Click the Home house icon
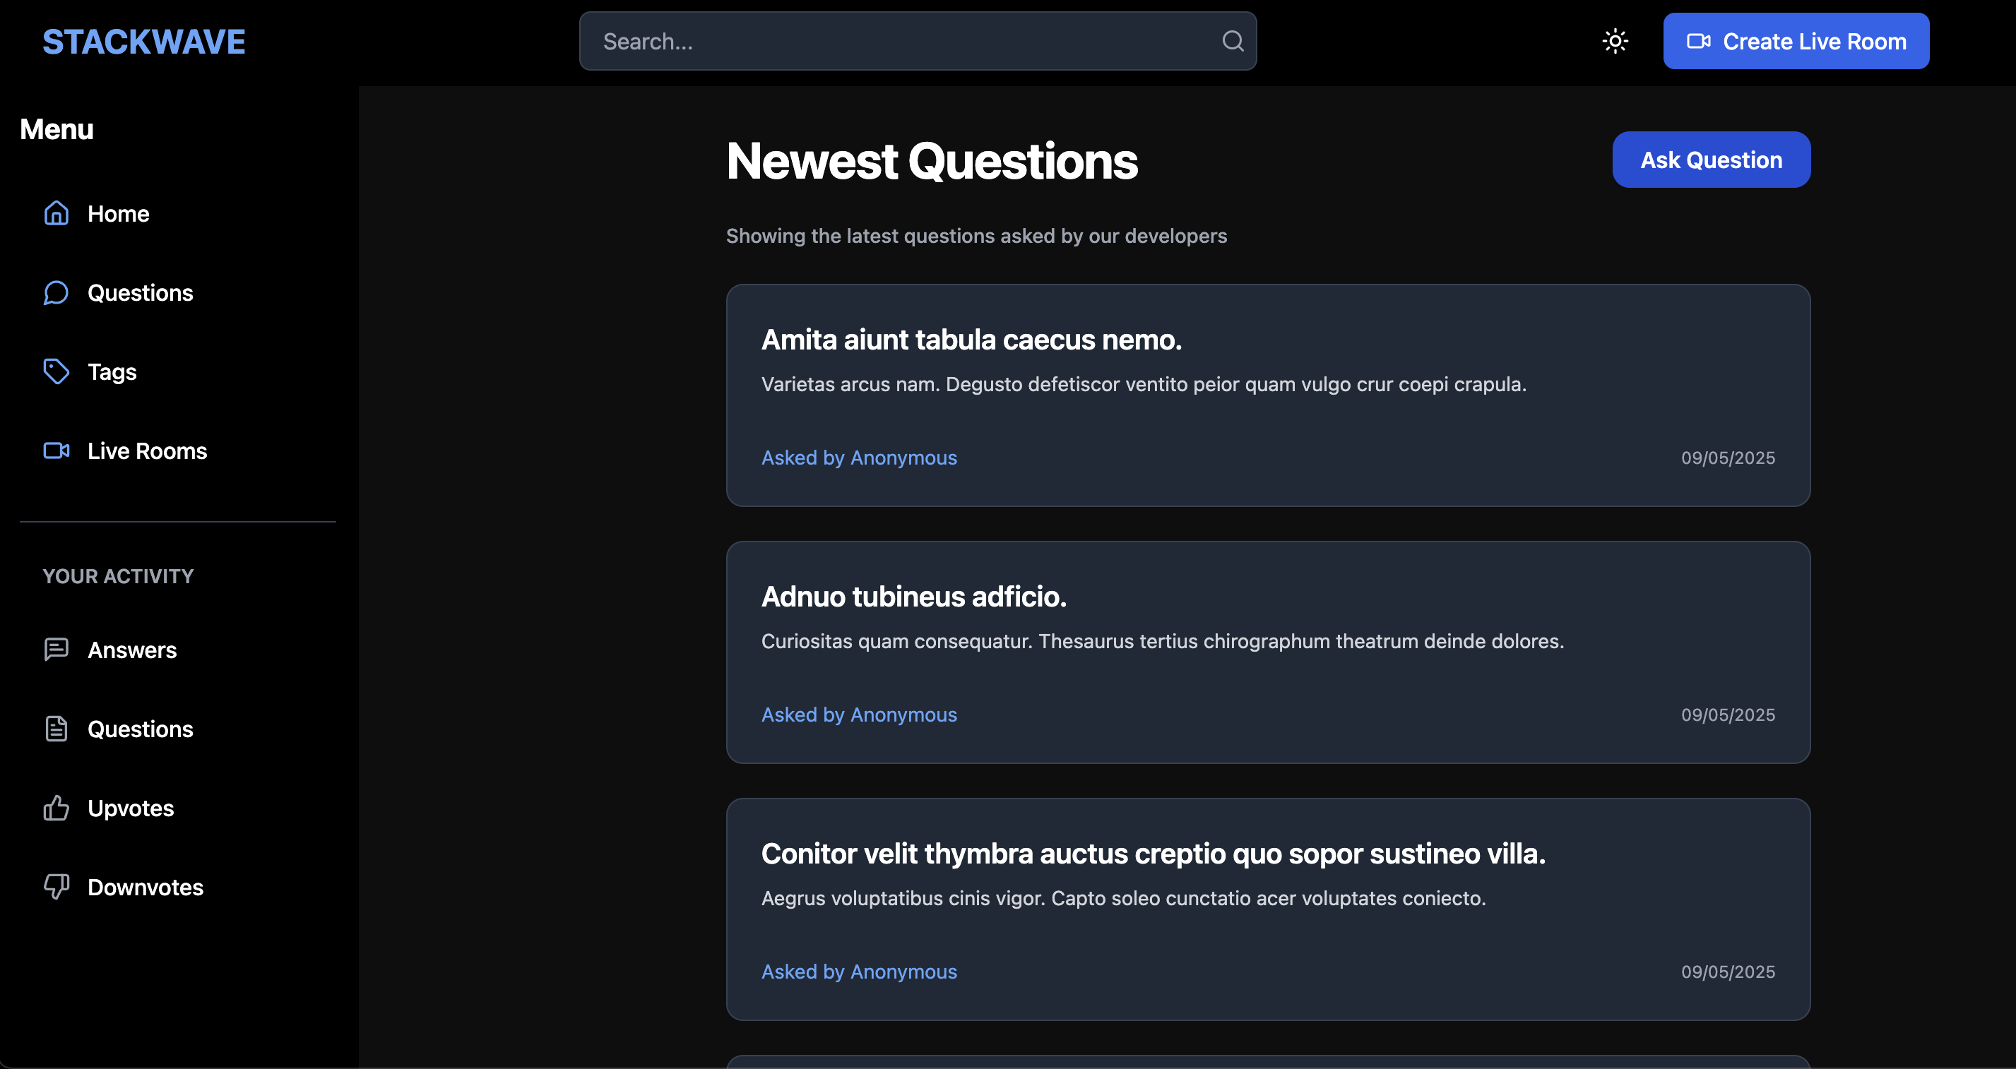This screenshot has width=2016, height=1069. tap(57, 213)
